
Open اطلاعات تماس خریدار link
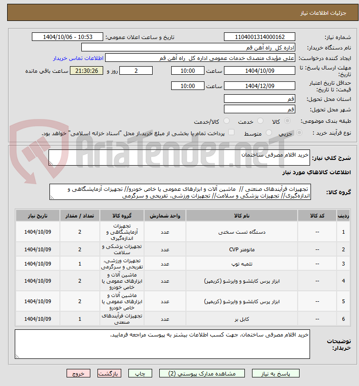coord(78,58)
